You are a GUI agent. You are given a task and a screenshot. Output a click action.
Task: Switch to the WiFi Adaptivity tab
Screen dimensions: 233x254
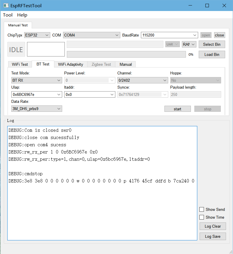coord(71,64)
